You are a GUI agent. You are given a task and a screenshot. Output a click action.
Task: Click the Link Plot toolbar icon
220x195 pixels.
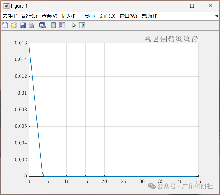tap(42, 25)
